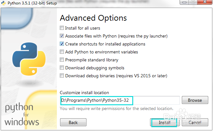The image size is (213, 131).
Task: Click the write permissions notice text
Action: (x=117, y=108)
